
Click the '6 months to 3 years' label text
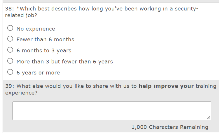(44, 51)
